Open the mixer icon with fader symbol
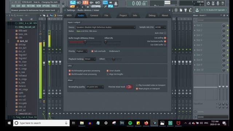 tap(116, 3)
